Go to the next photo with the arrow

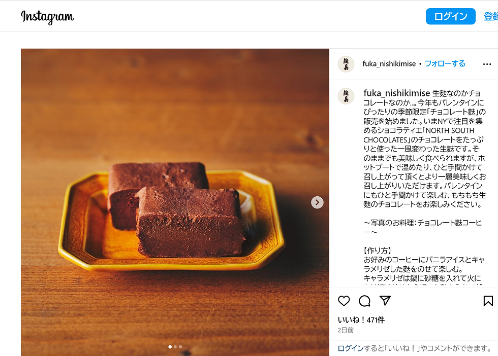[x=317, y=202]
